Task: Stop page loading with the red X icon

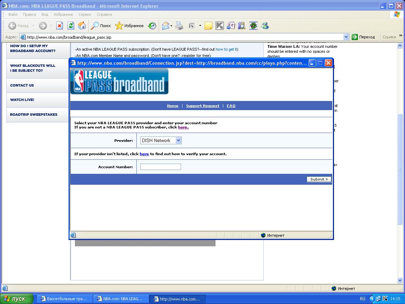Action: click(60, 26)
